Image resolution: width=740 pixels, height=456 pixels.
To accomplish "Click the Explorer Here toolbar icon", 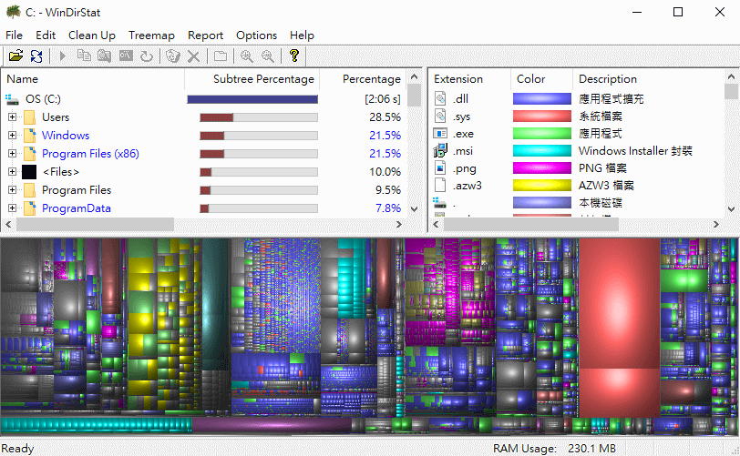I will (104, 56).
